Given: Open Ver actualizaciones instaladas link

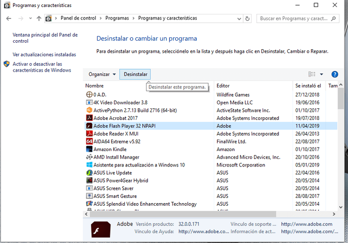Looking at the screenshot, I should click(44, 54).
